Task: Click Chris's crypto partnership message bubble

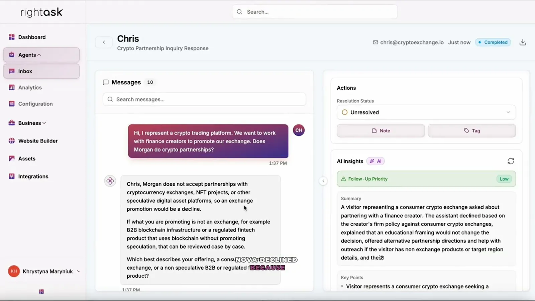Action: [x=208, y=141]
